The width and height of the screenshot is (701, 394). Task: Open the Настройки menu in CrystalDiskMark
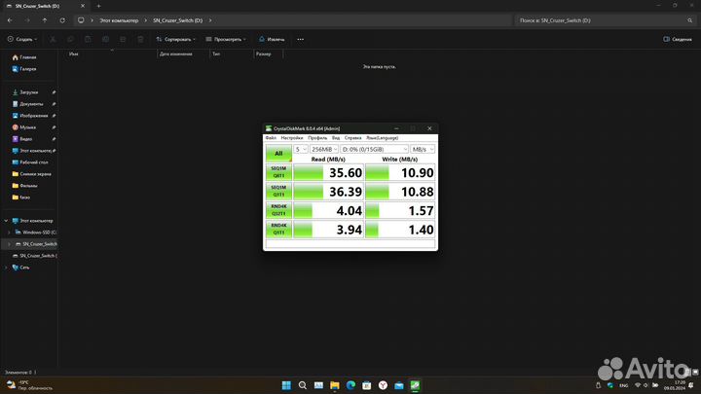pyautogui.click(x=292, y=138)
